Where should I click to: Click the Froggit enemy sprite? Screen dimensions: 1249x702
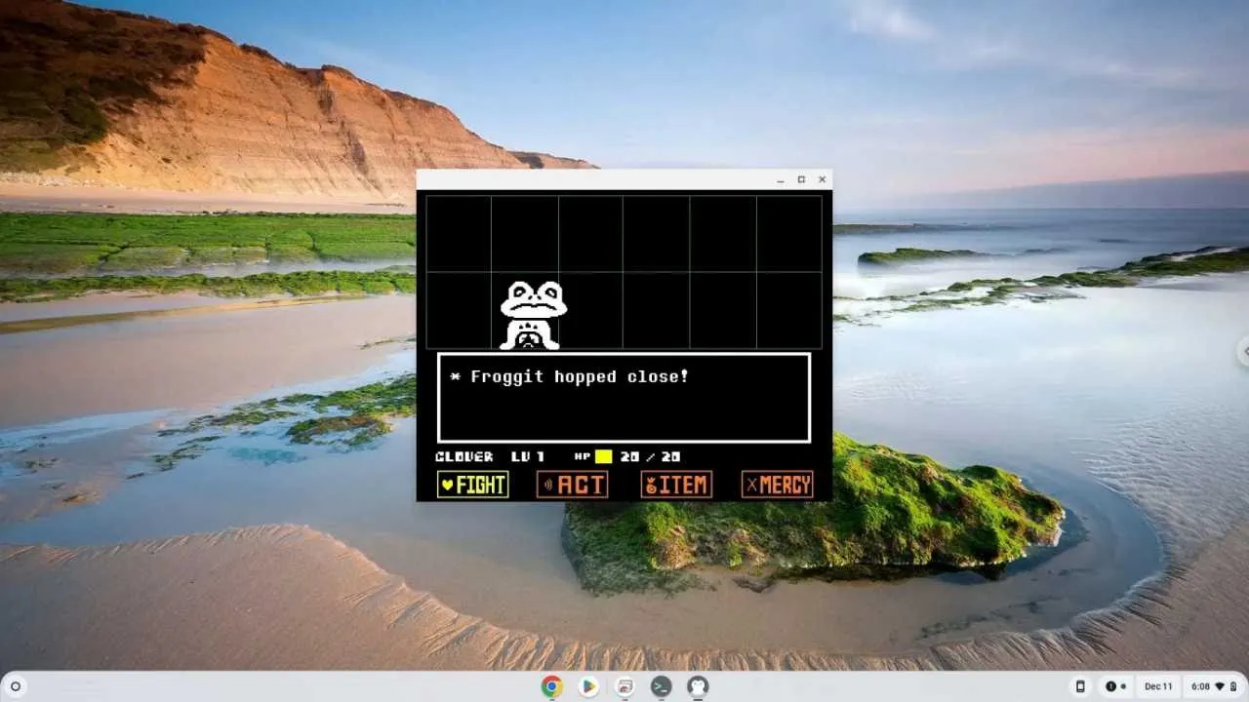click(x=532, y=315)
